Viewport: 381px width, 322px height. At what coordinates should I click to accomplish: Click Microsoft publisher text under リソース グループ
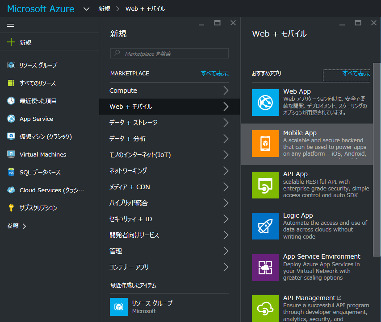pyautogui.click(x=144, y=311)
